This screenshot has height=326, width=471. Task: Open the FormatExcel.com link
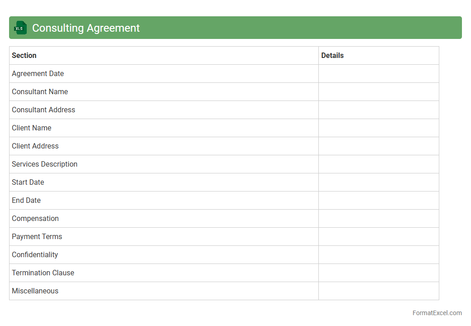(437, 313)
